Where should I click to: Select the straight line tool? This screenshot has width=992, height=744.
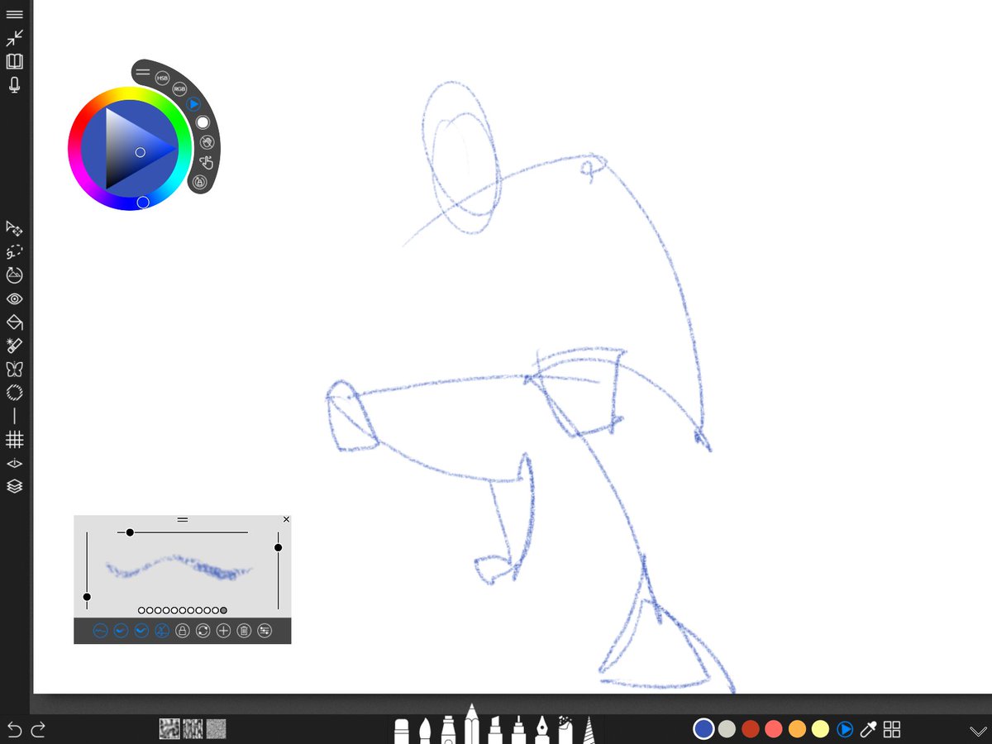click(x=15, y=417)
